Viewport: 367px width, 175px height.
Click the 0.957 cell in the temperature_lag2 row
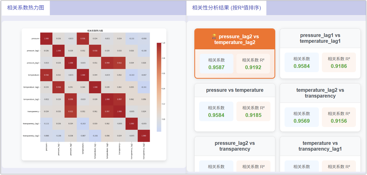tap(119, 99)
